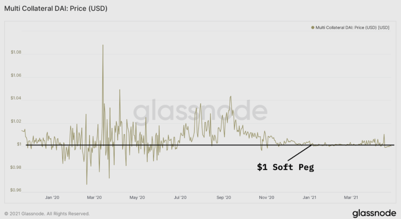Click the $1.08 y-axis label
Screen dimensions: 401x219
click(x=16, y=52)
